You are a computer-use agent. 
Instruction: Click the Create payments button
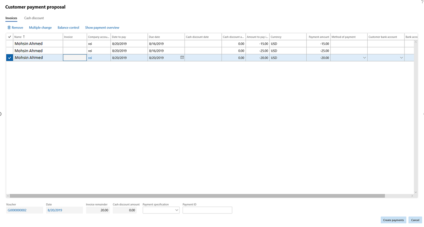(393, 220)
